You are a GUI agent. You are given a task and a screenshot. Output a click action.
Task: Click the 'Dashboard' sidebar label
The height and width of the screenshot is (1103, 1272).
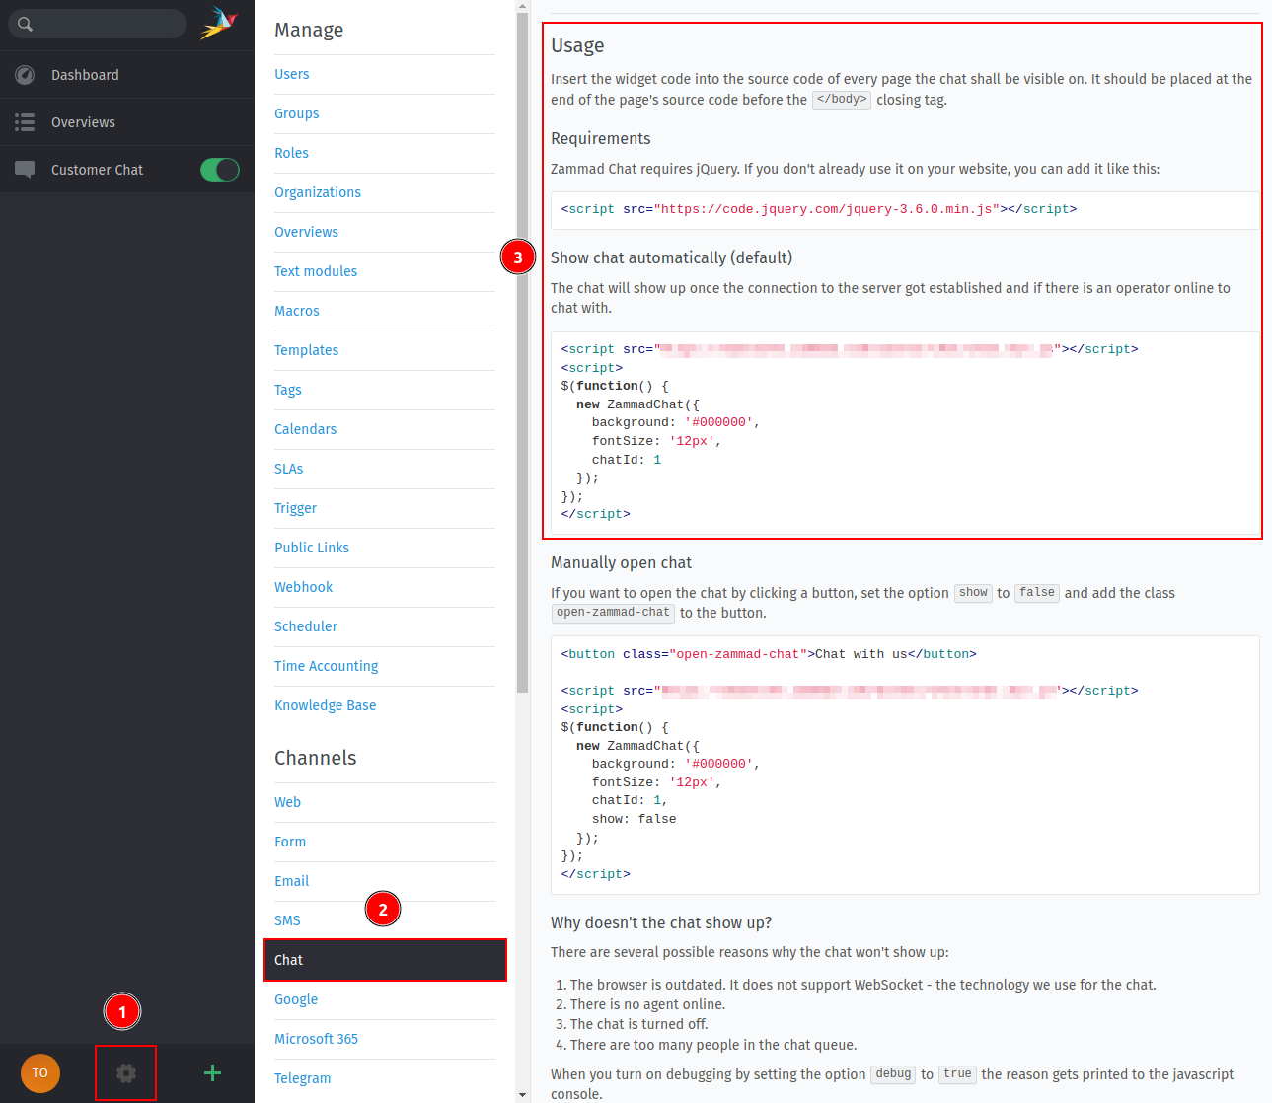point(85,75)
